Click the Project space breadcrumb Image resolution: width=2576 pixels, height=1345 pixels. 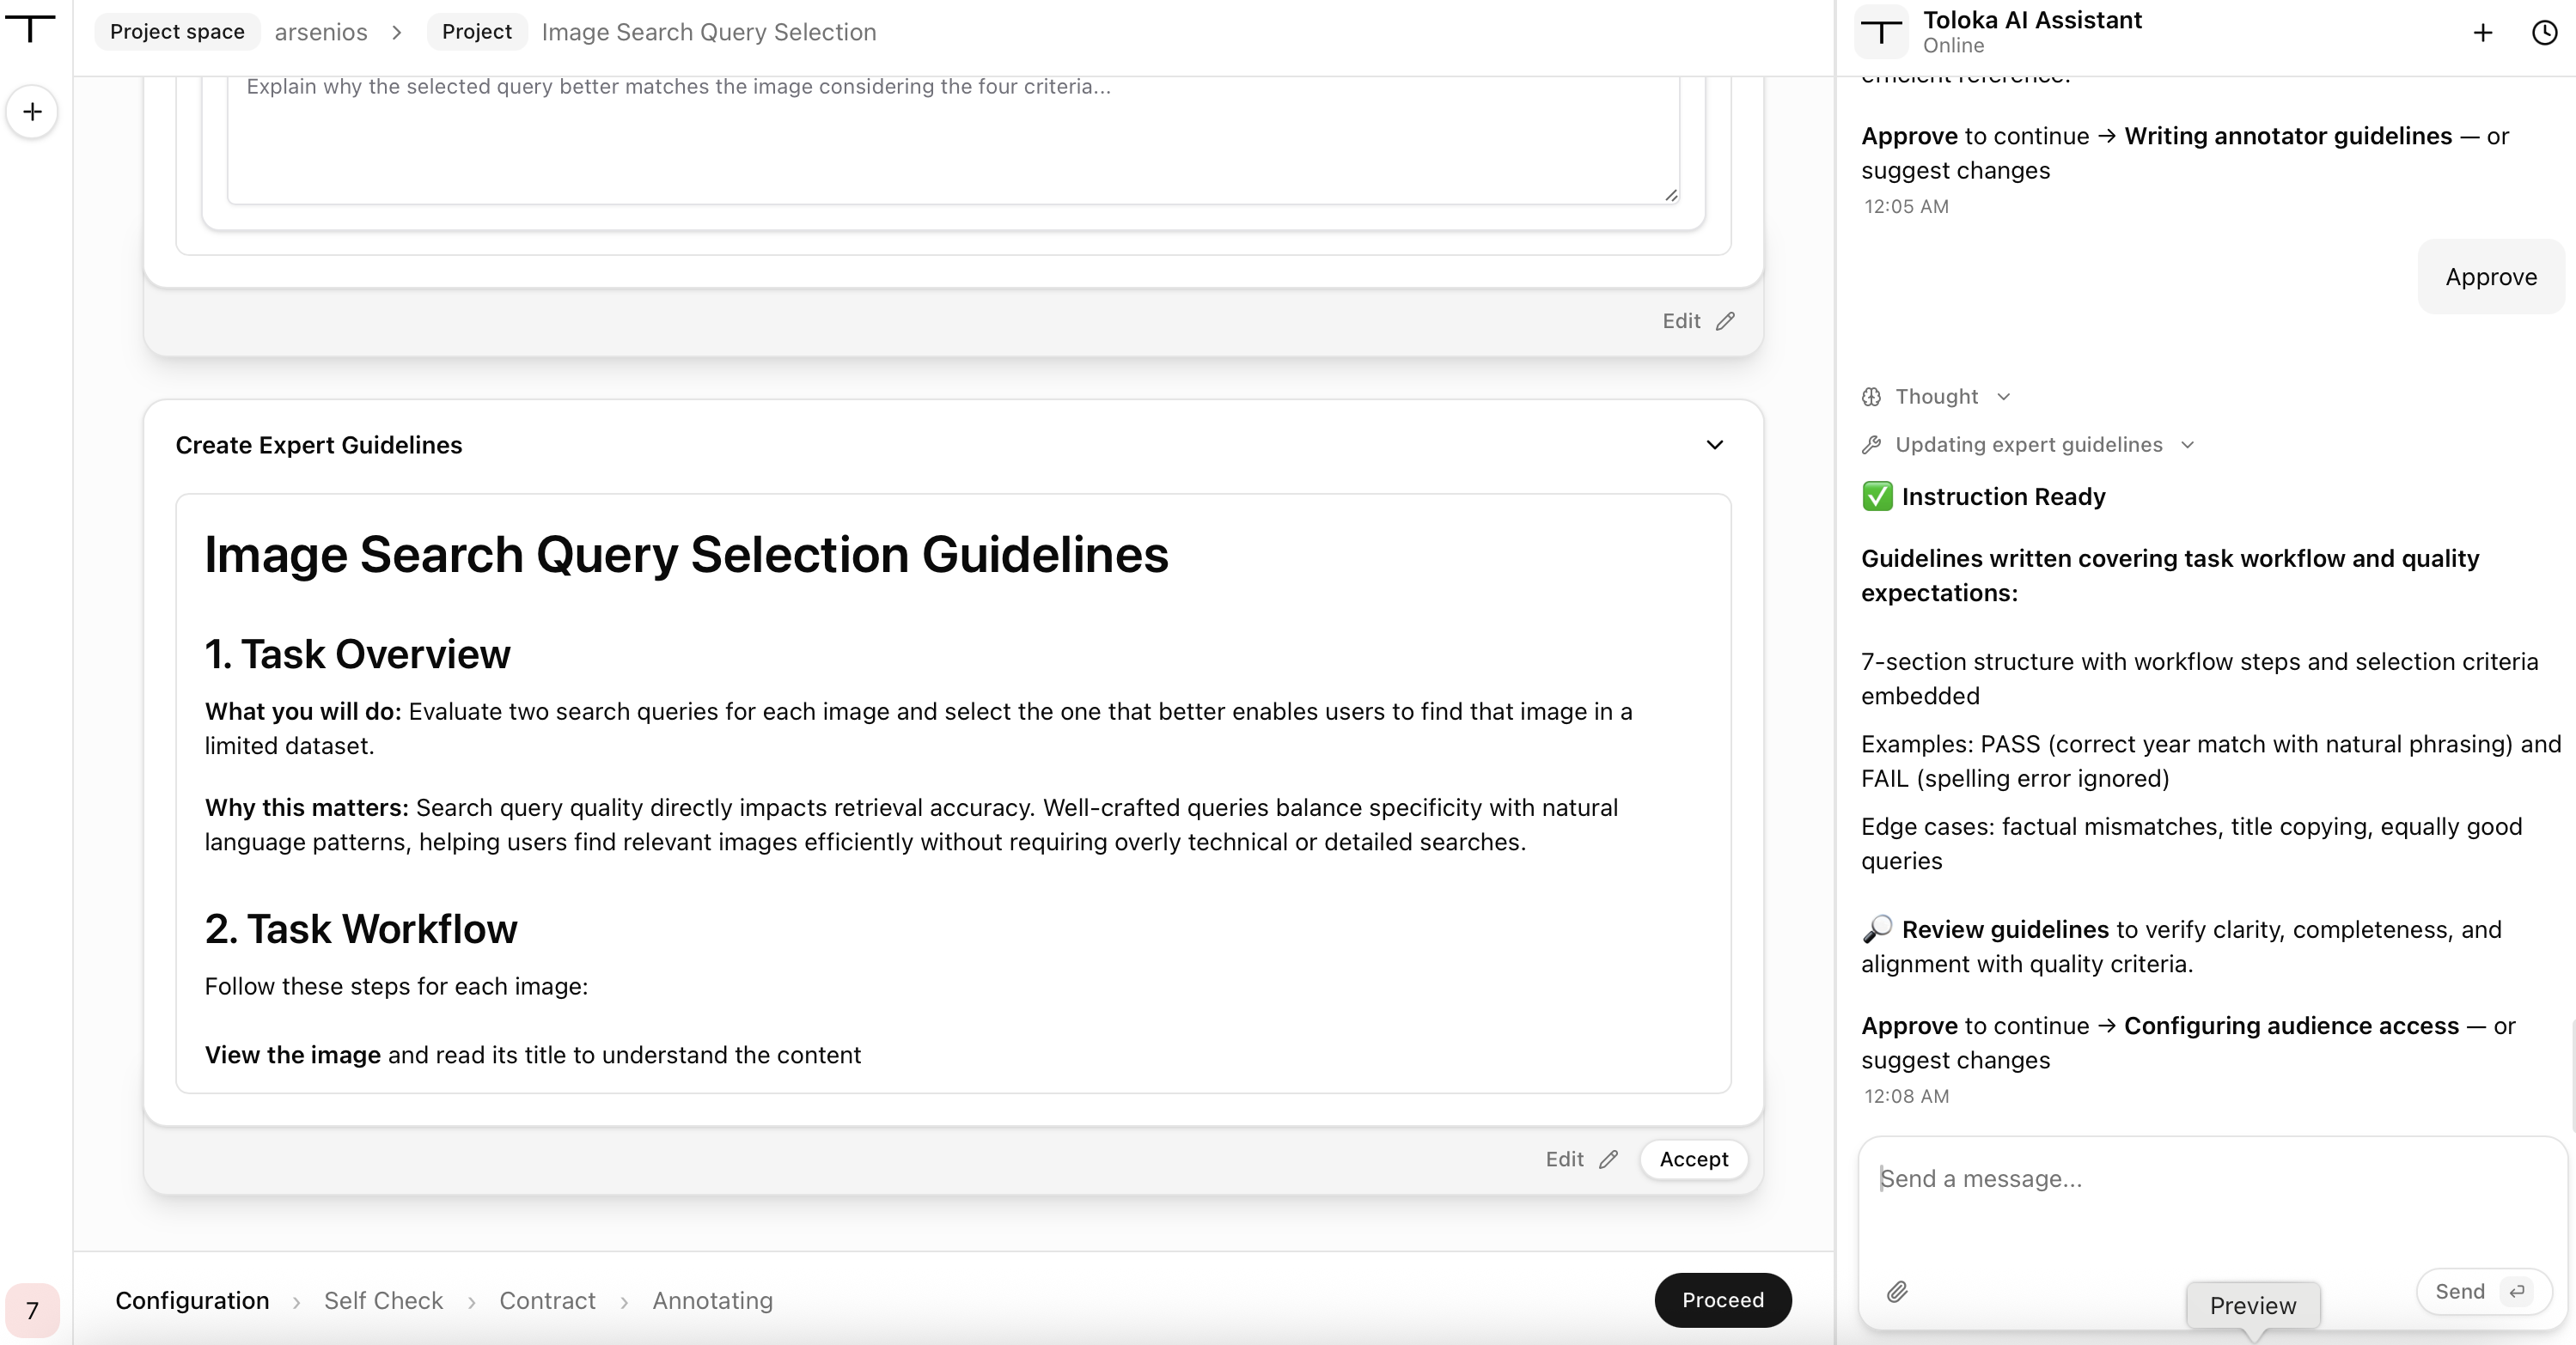coord(177,32)
